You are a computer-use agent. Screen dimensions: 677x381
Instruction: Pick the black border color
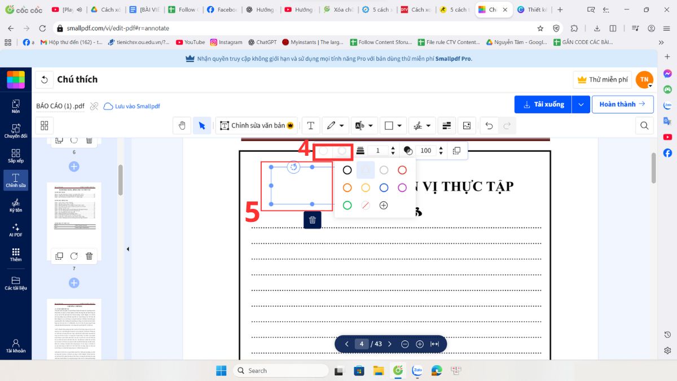point(347,170)
